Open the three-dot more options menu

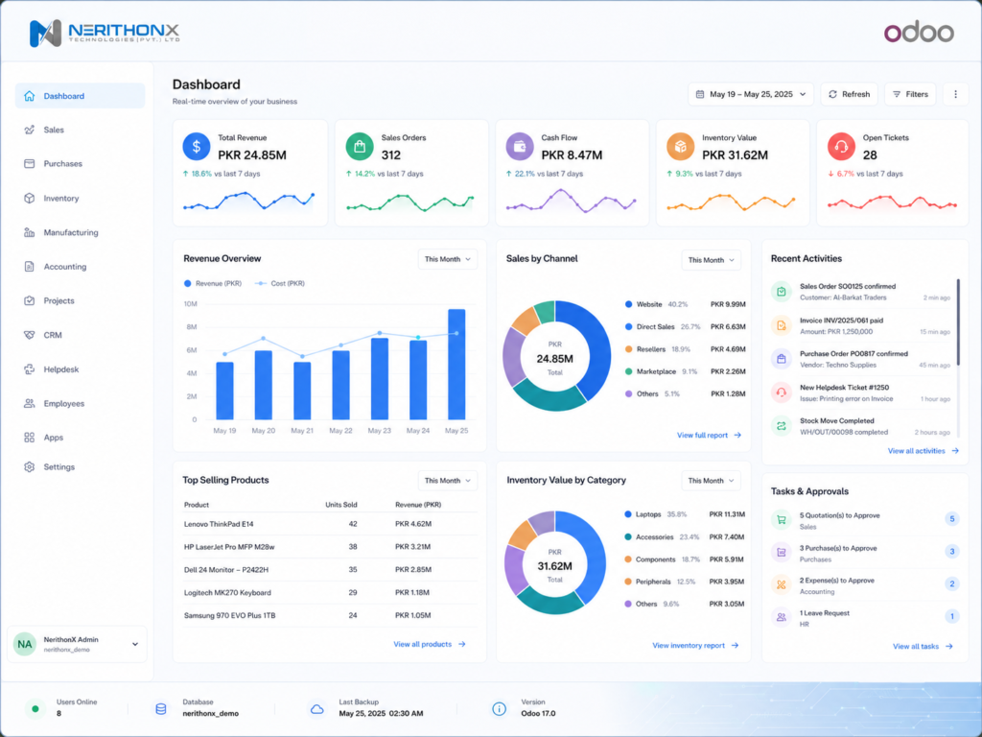pos(955,94)
